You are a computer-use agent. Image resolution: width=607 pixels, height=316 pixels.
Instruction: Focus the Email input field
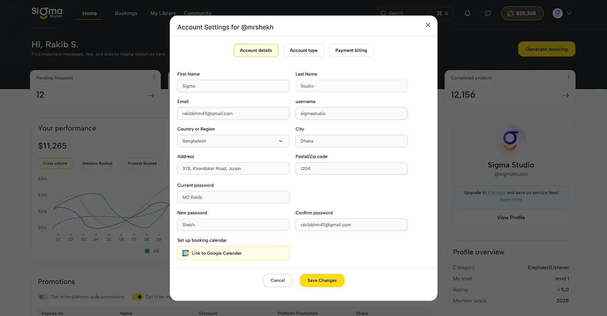(x=233, y=113)
